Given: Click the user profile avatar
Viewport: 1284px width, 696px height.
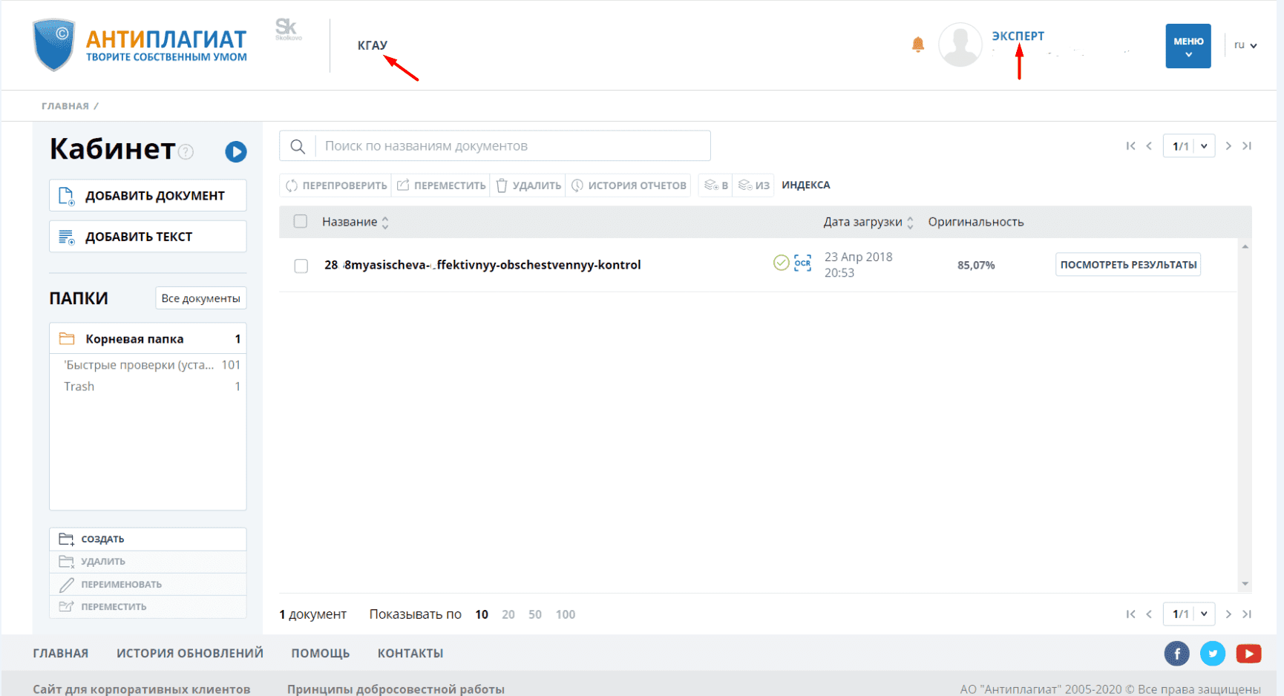Looking at the screenshot, I should pyautogui.click(x=960, y=45).
